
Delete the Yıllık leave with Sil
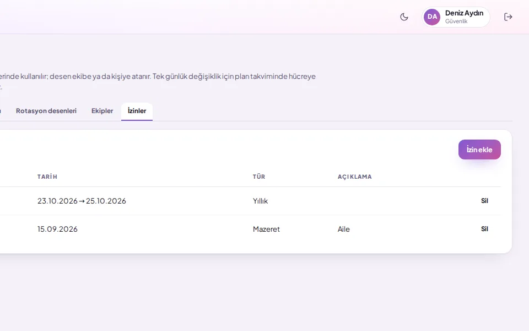pos(484,201)
